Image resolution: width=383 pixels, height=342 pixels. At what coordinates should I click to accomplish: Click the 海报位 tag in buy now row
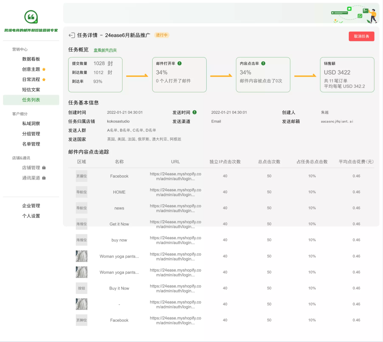pos(82,240)
